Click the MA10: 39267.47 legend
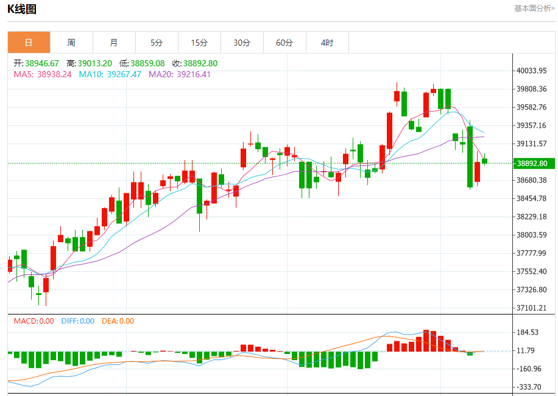This screenshot has height=396, width=558. (110, 75)
